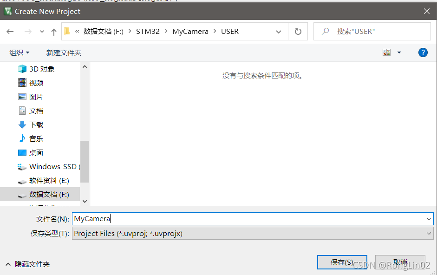The height and width of the screenshot is (275, 437).
Task: Create a folder with 新建文件夹
Action: tap(64, 52)
